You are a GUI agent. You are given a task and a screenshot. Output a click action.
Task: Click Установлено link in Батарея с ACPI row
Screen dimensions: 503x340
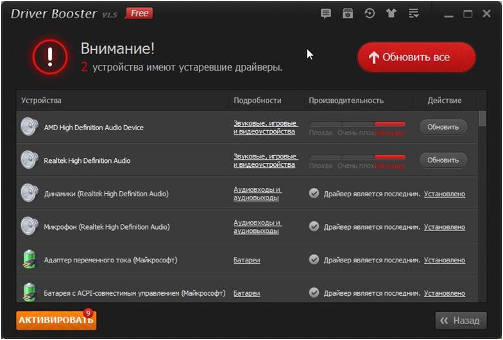click(x=445, y=293)
